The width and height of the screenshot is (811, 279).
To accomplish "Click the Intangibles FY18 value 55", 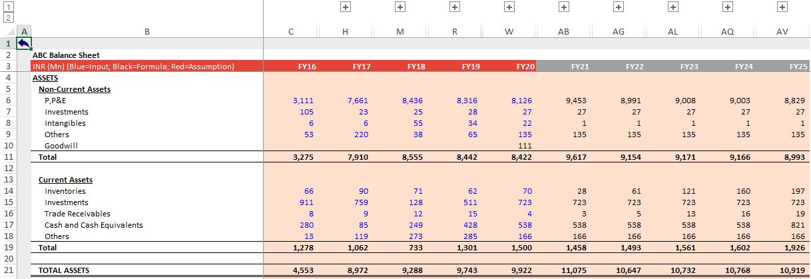I will (x=418, y=123).
